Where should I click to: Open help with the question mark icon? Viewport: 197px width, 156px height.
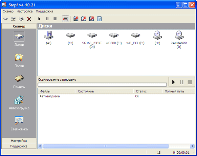pos(99,19)
